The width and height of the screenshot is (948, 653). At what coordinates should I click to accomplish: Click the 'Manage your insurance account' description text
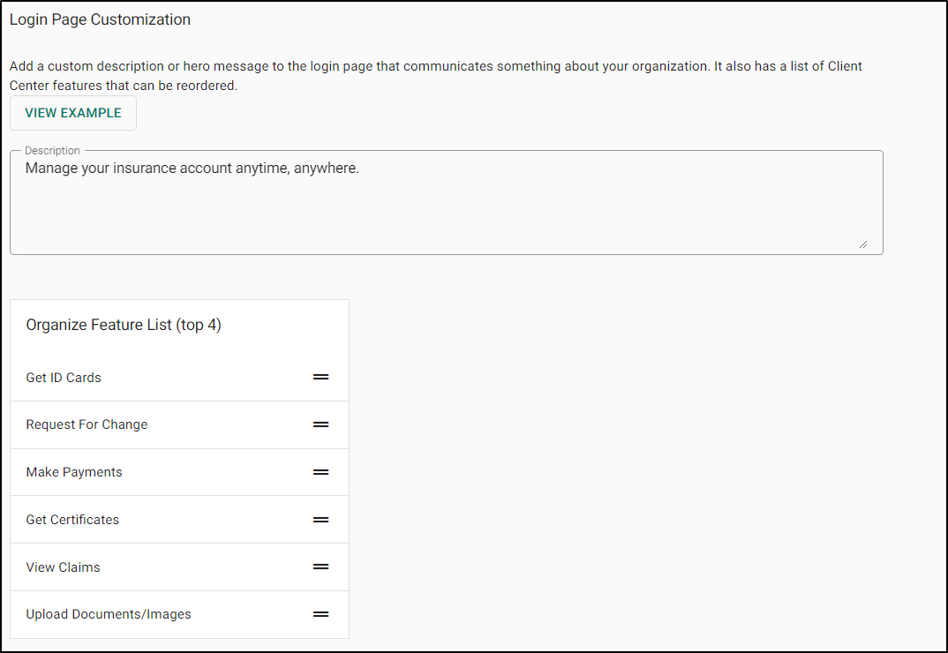[x=192, y=168]
